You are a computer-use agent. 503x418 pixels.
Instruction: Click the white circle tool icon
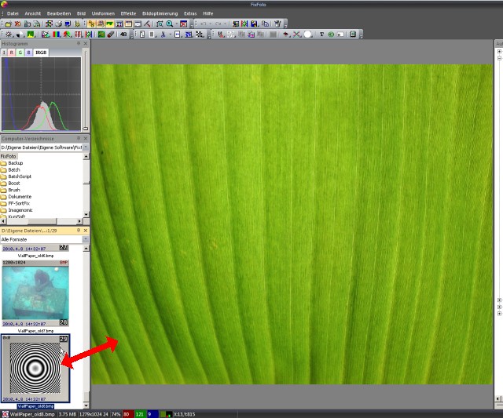tap(307, 35)
